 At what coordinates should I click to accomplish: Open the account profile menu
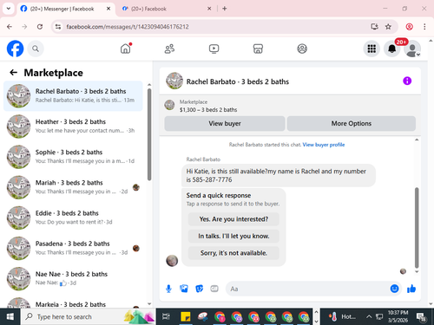(412, 49)
